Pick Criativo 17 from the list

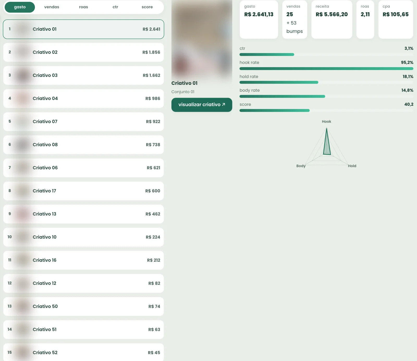pyautogui.click(x=83, y=191)
